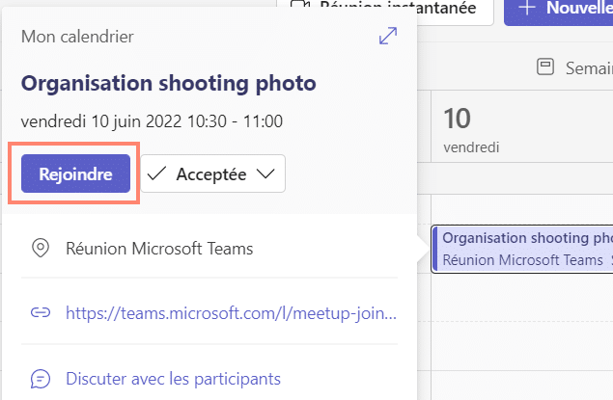Join the meeting with Rejoindre
This screenshot has width=613, height=400.
tap(75, 173)
